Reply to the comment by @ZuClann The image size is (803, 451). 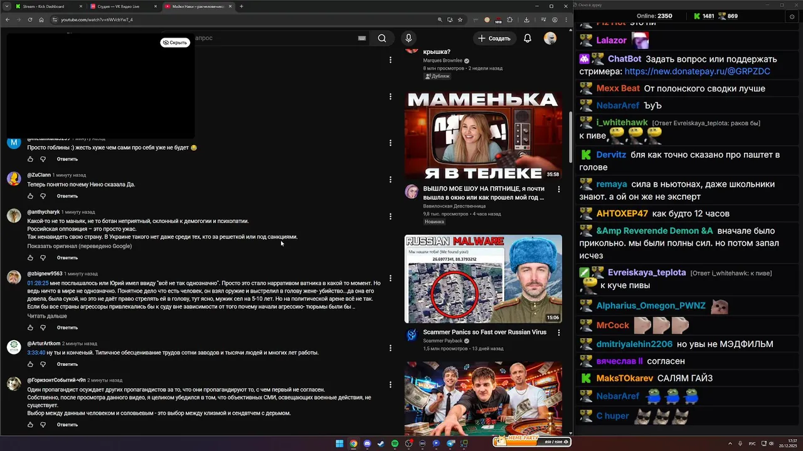67,196
